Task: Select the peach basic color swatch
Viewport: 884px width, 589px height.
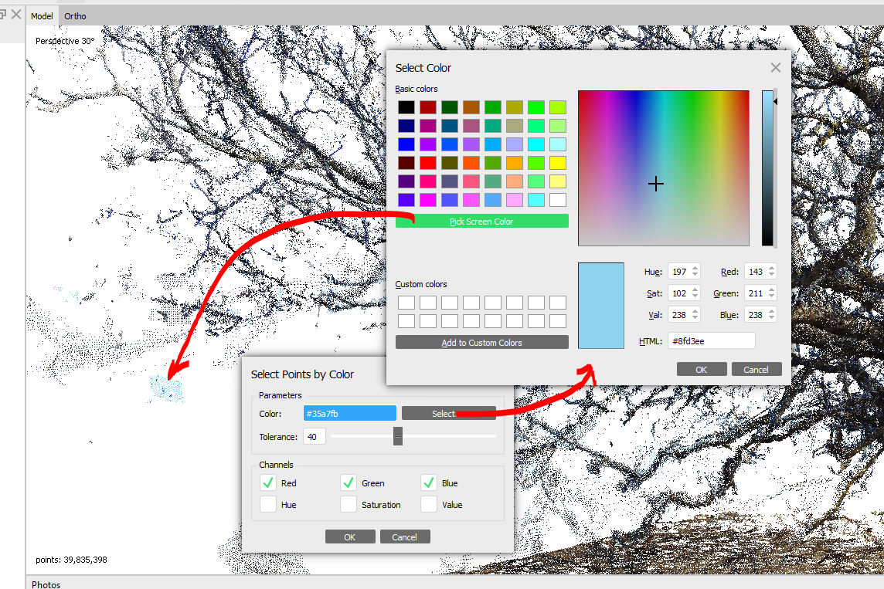Action: (x=514, y=181)
